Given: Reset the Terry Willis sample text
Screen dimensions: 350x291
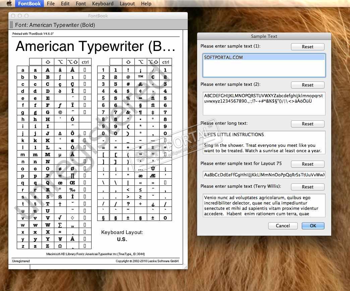Looking at the screenshot, I should tap(307, 187).
